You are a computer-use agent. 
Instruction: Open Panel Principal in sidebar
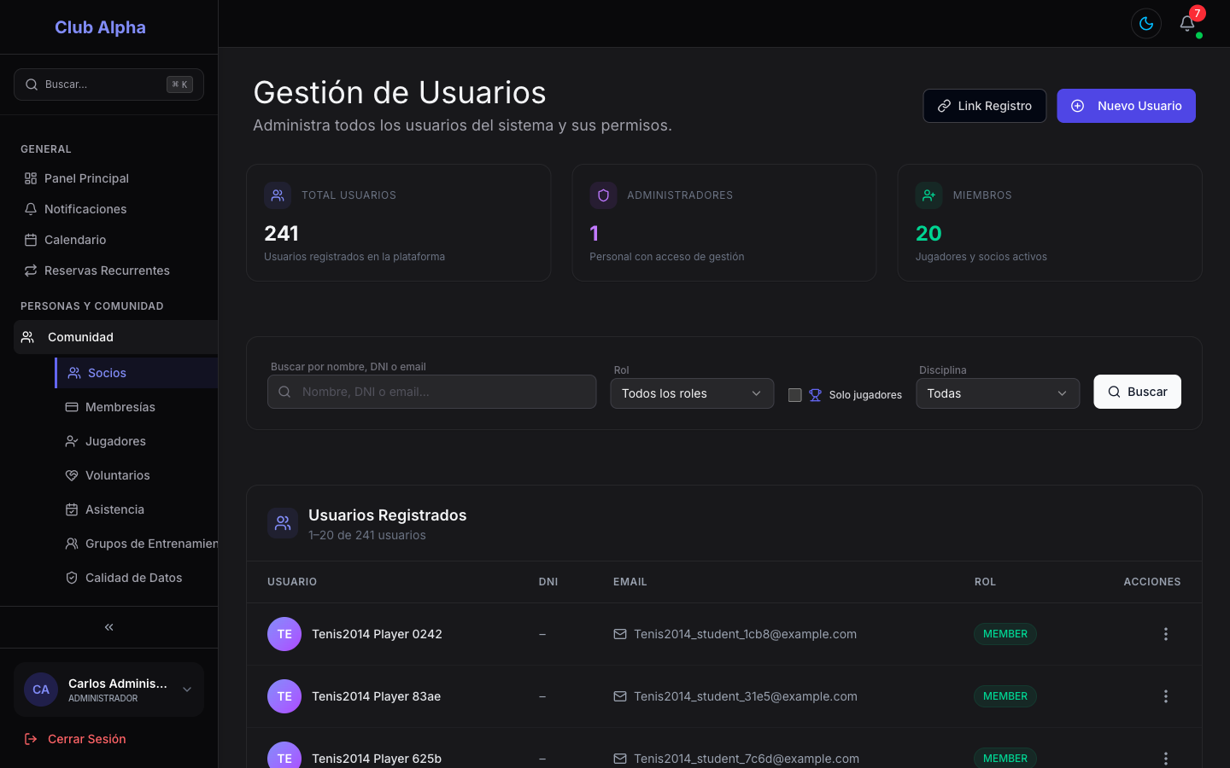click(108, 178)
